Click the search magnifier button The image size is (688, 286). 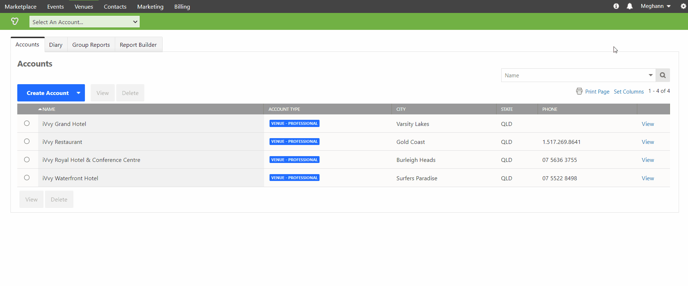point(663,75)
